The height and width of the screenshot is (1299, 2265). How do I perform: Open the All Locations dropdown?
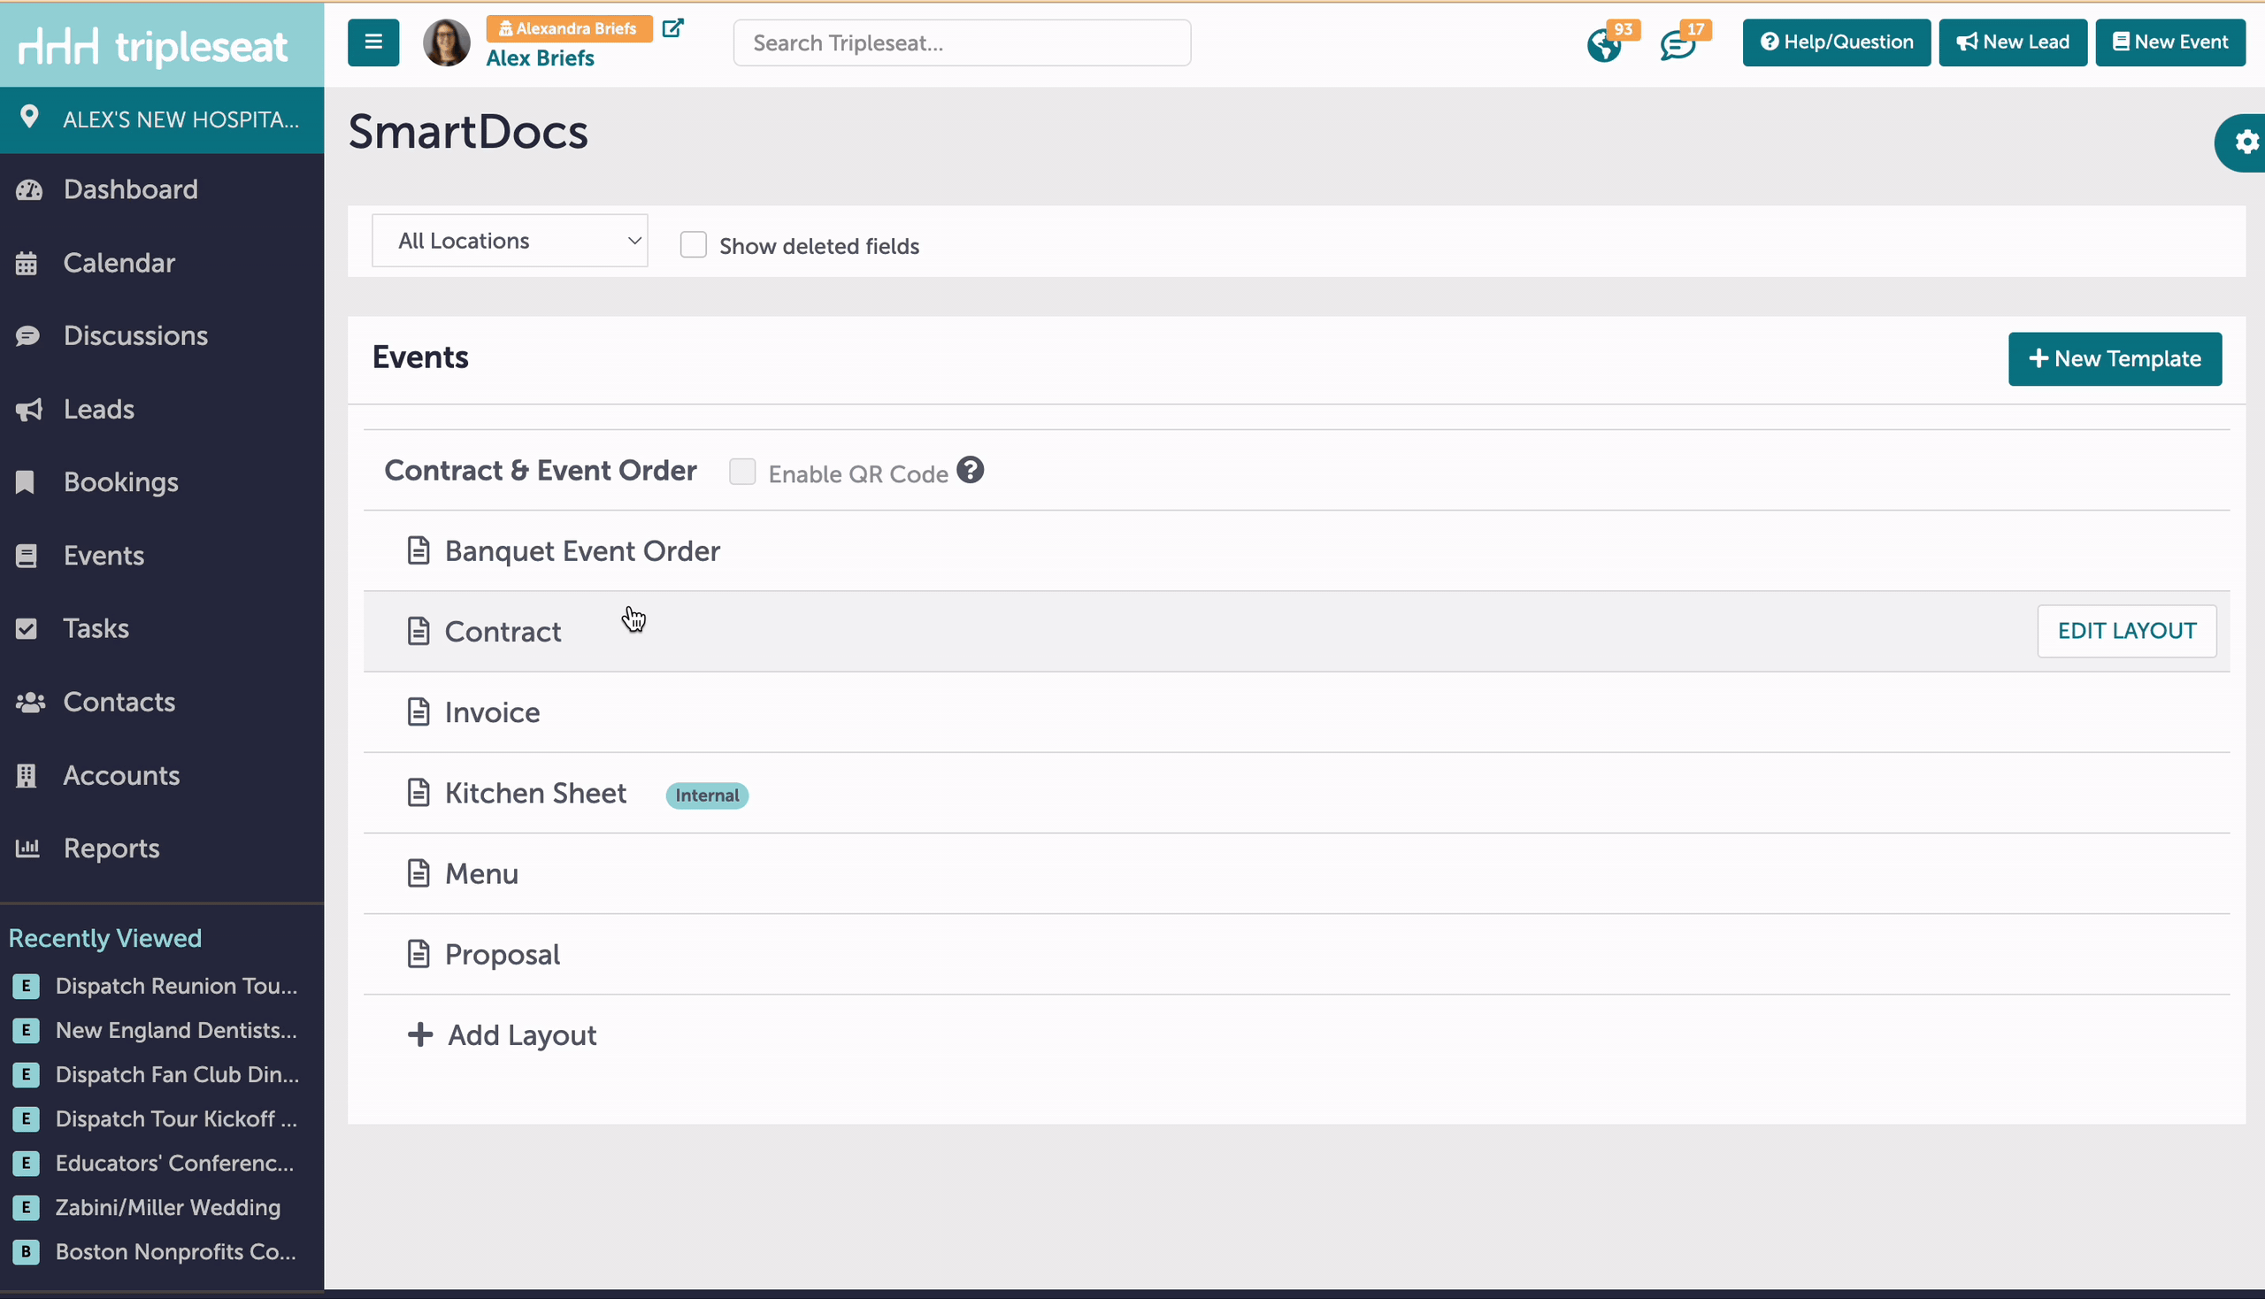[x=510, y=241]
